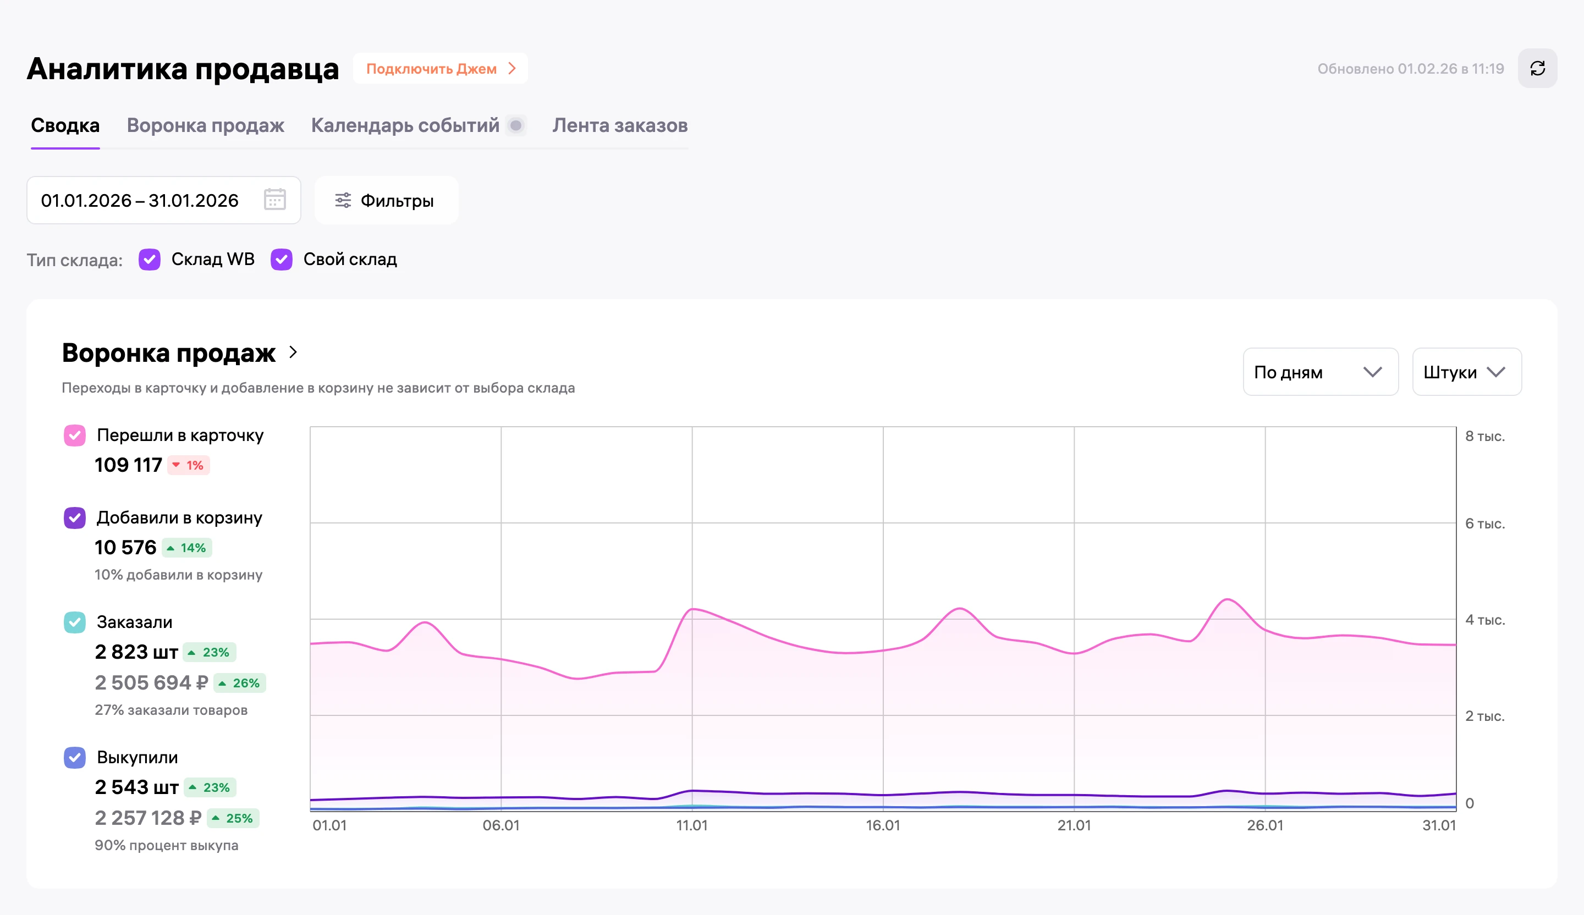Toggle the Выкупили series checkbox
The image size is (1584, 915).
click(75, 757)
